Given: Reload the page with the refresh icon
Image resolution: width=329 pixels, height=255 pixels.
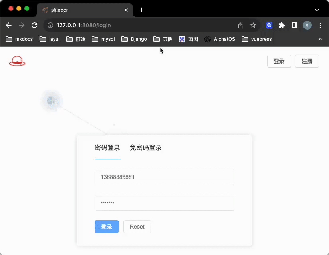Looking at the screenshot, I should 34,25.
